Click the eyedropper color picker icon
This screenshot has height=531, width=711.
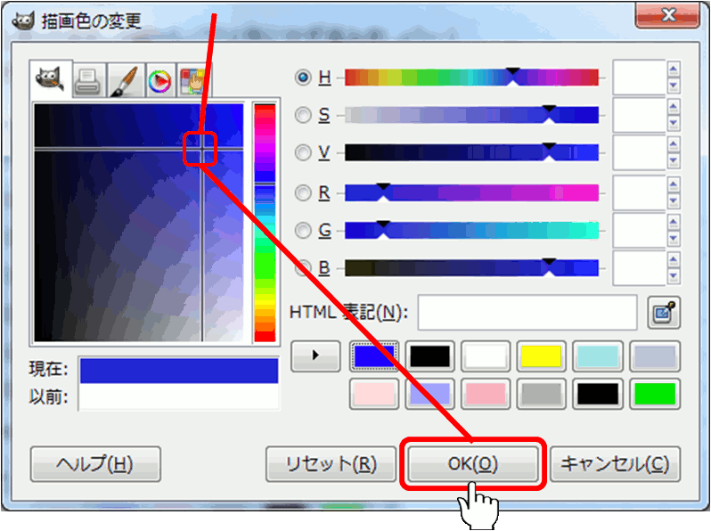(663, 312)
